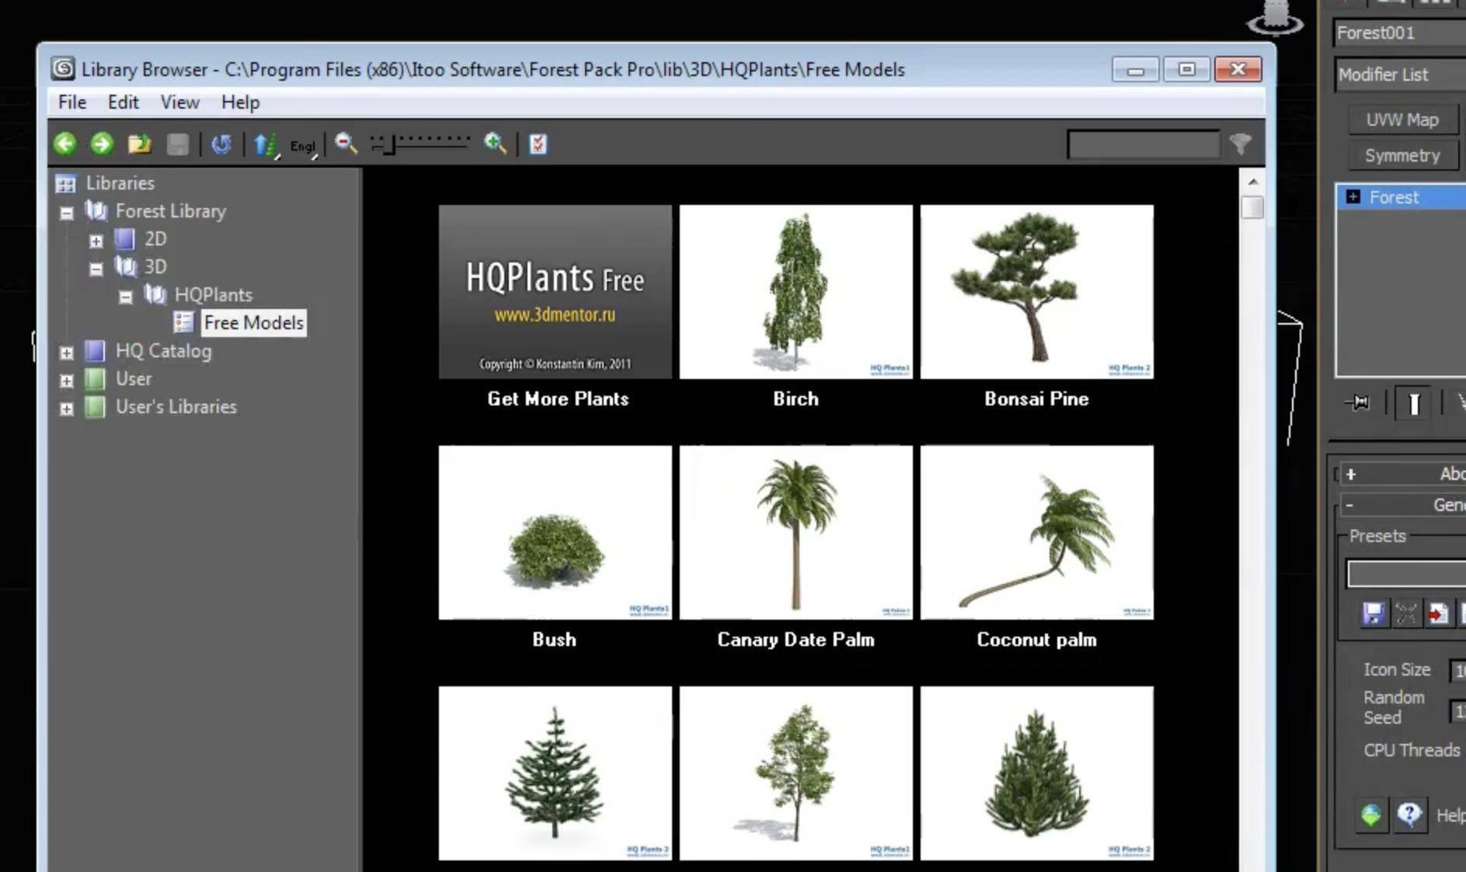This screenshot has width=1466, height=872.
Task: Click the back navigation arrow
Action: tap(65, 144)
